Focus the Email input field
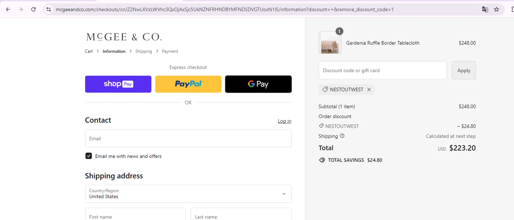 (188, 138)
